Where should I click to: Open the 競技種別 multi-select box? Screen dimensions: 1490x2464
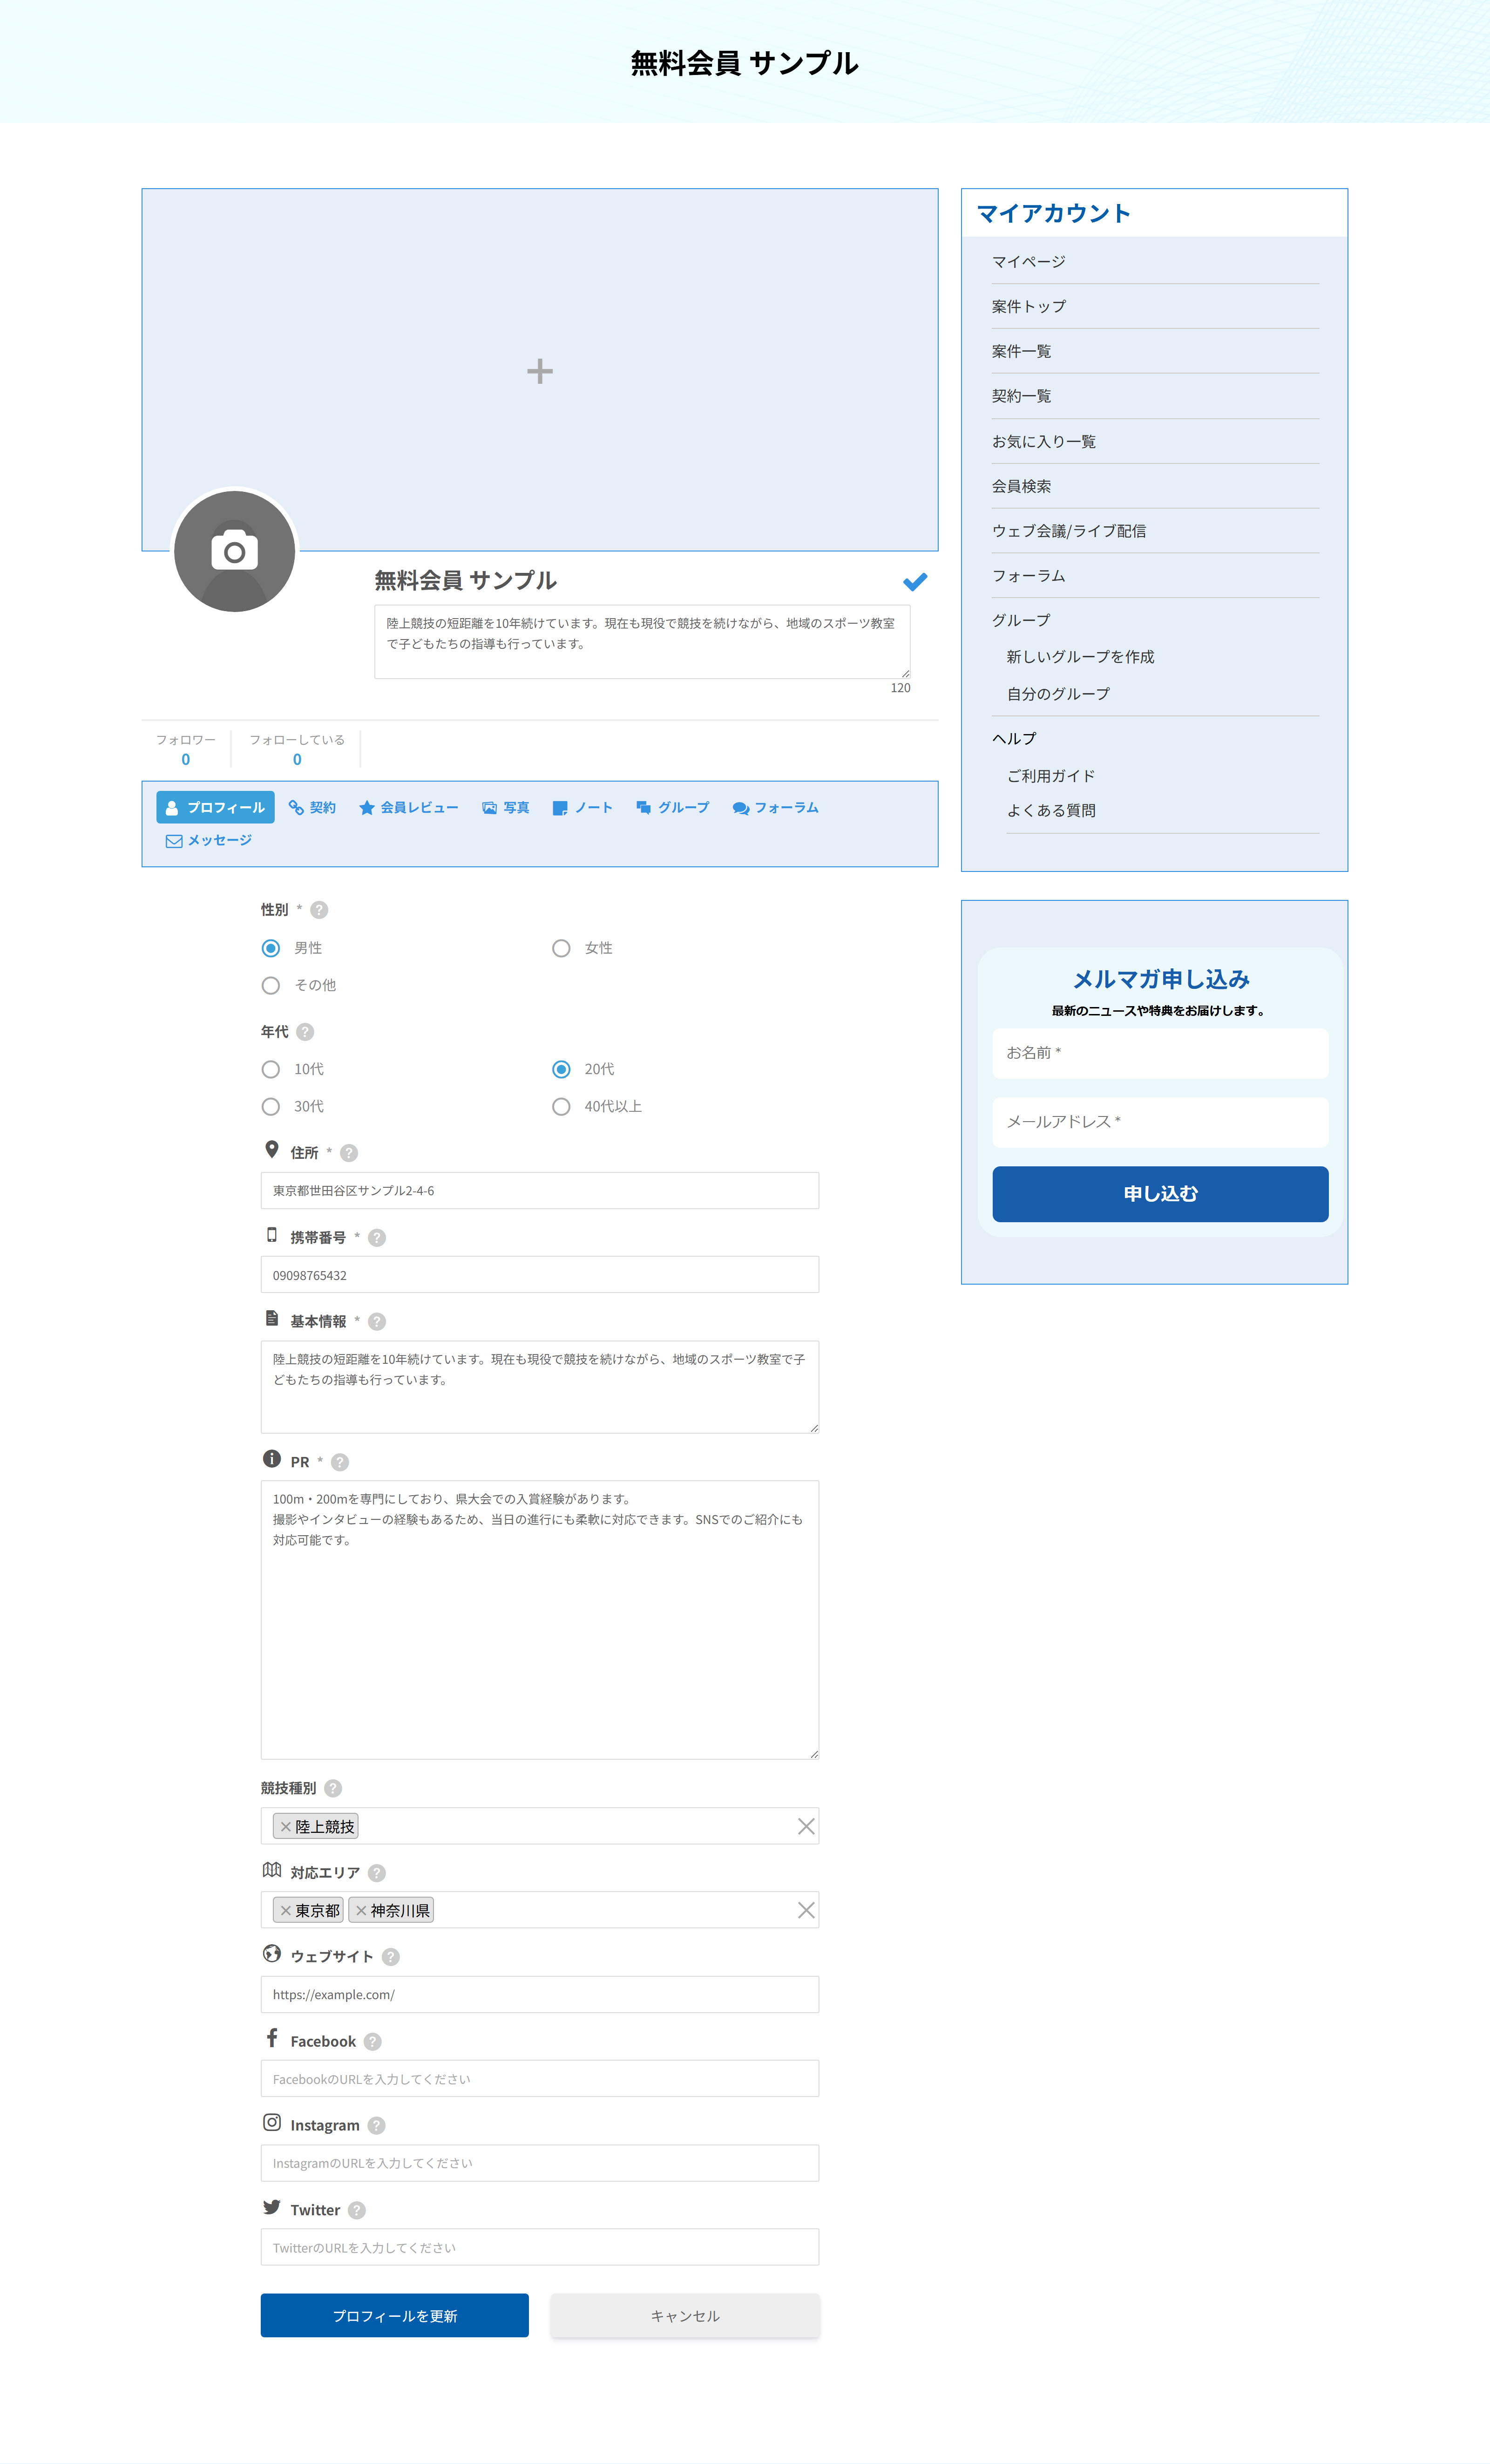pyautogui.click(x=540, y=1826)
